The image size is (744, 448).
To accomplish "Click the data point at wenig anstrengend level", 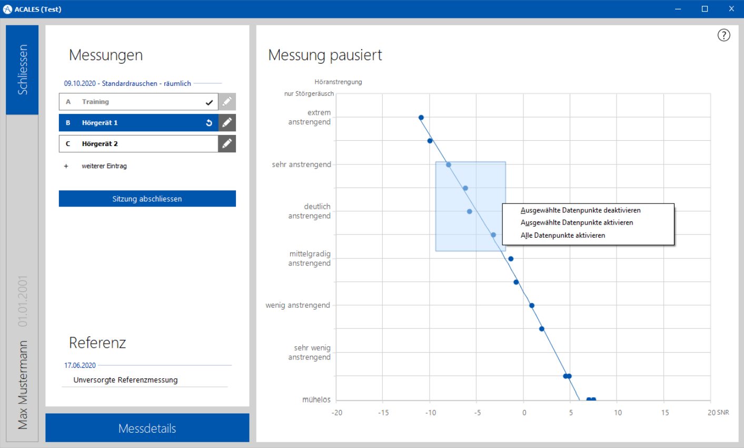I will click(532, 306).
